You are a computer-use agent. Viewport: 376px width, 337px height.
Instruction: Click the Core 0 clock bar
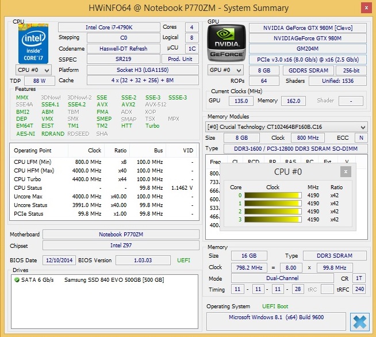[273, 196]
